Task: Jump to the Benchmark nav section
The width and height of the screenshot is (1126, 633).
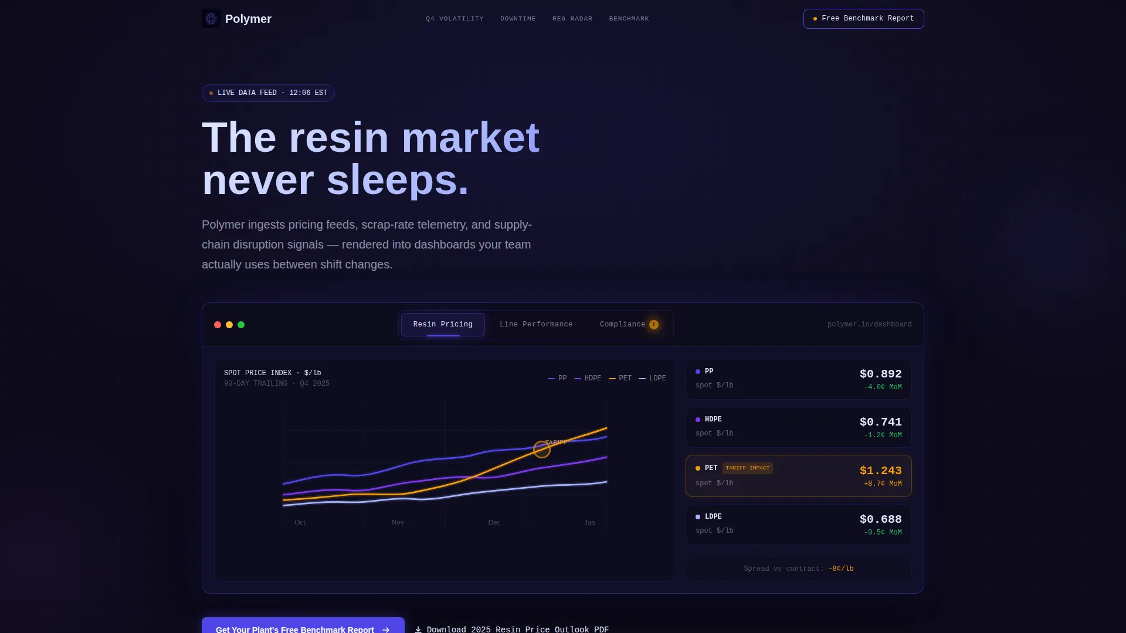Action: (629, 19)
